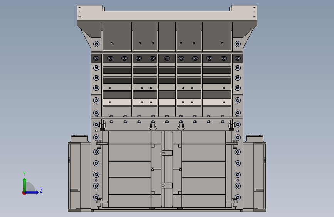Click the red X axis dot at triad origin
The width and height of the screenshot is (334, 217).
(24, 193)
